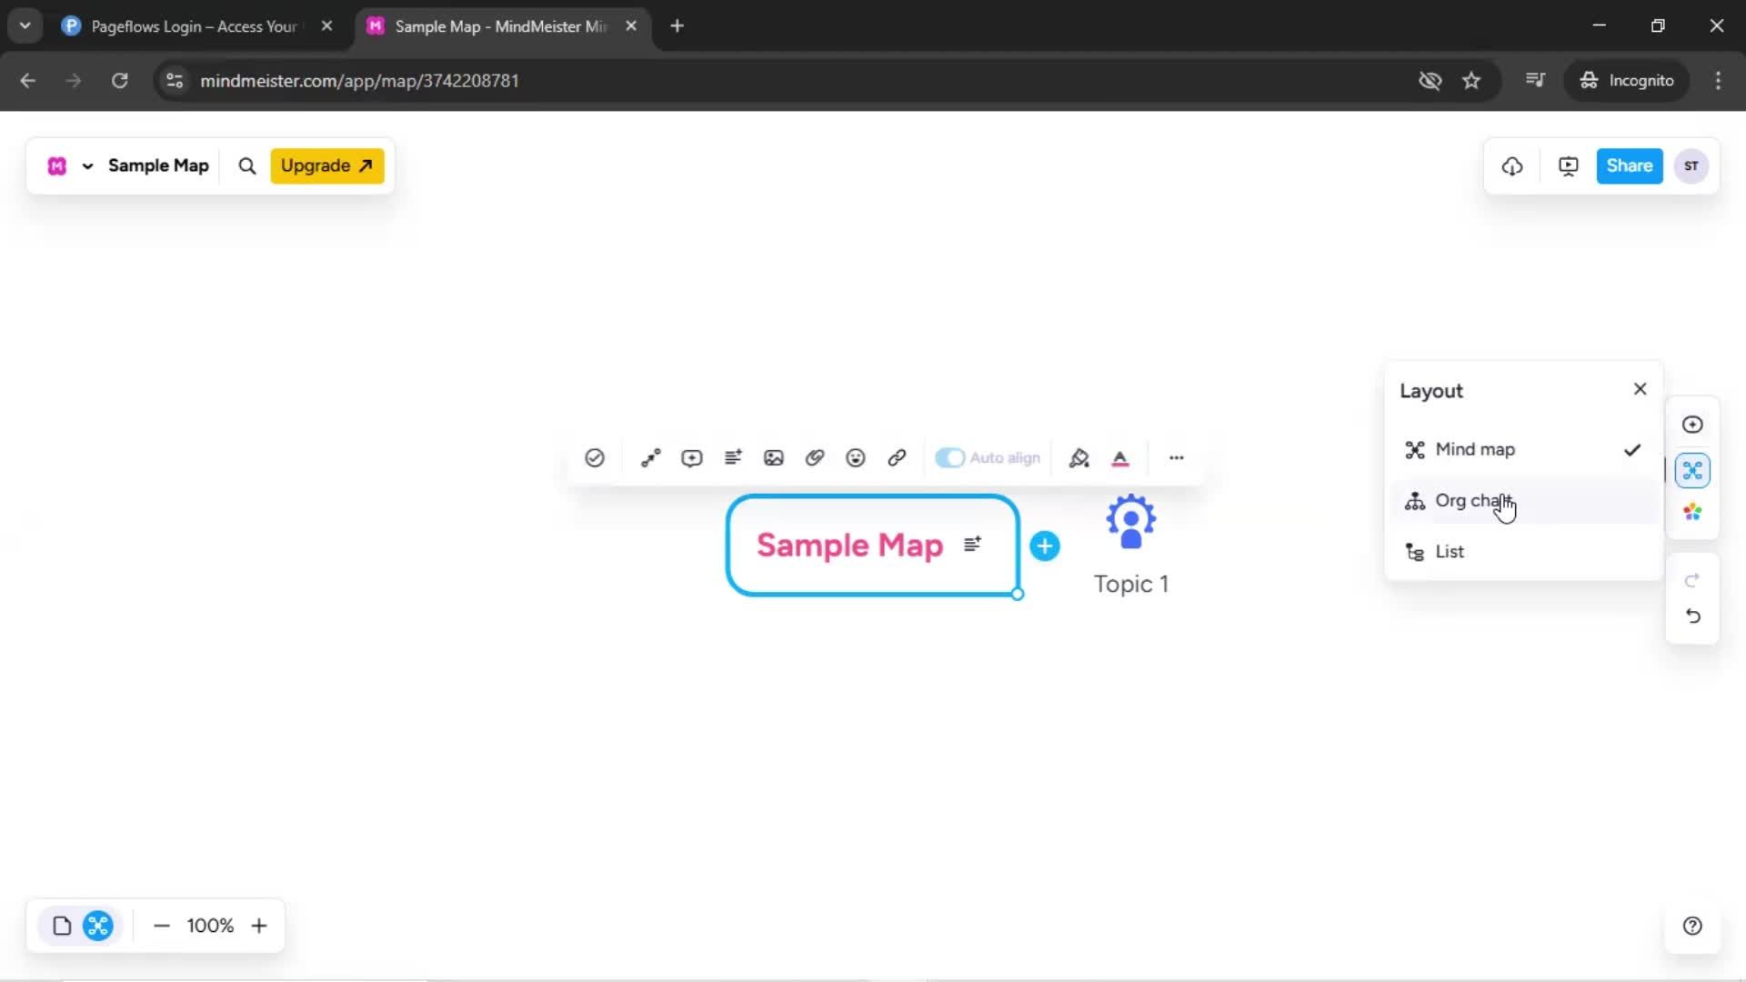Viewport: 1746px width, 982px height.
Task: Close the Layout panel
Action: (1641, 389)
